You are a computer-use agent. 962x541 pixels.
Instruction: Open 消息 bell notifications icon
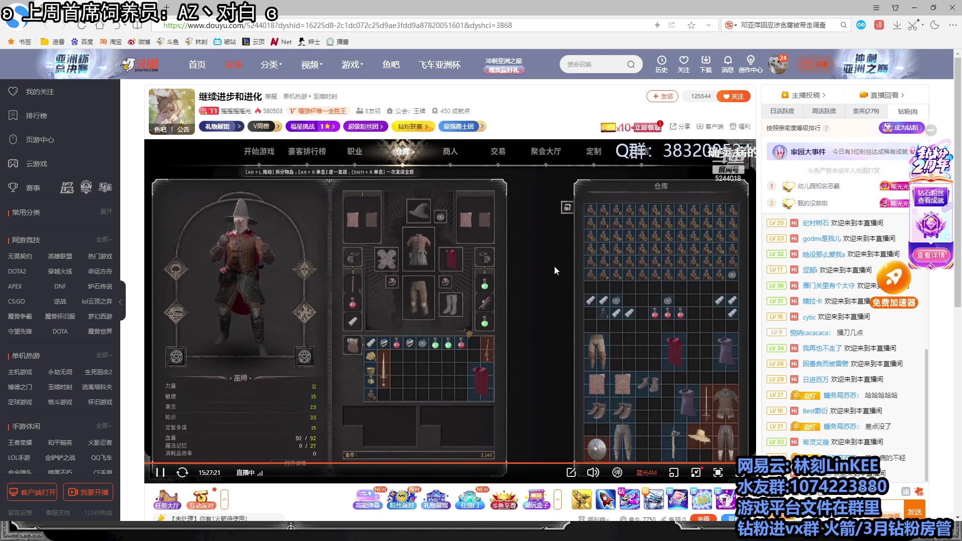[728, 64]
